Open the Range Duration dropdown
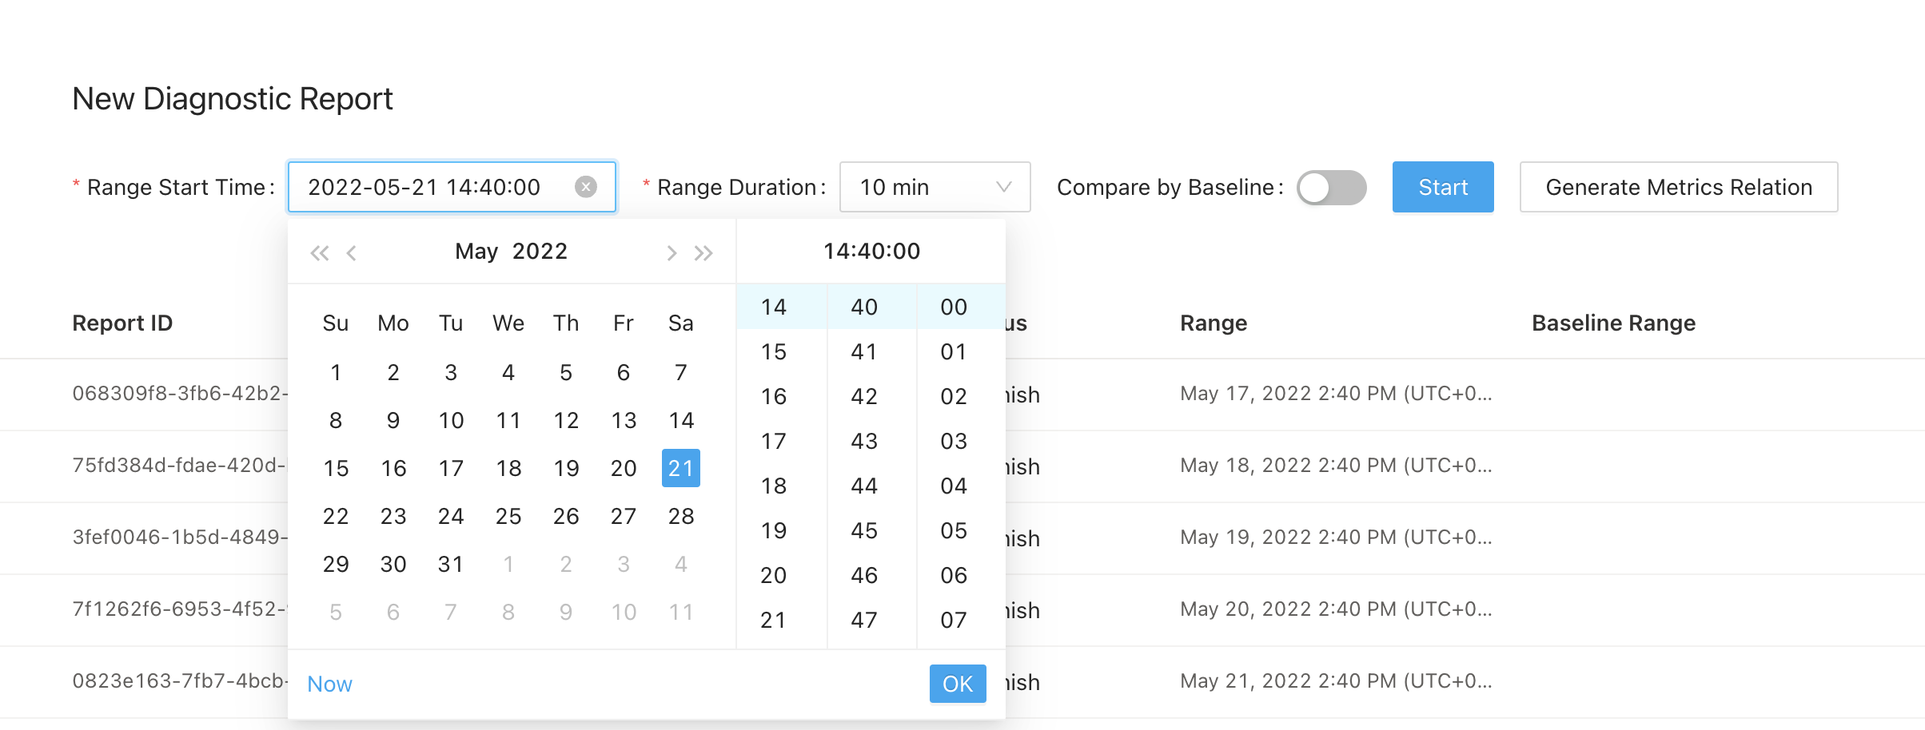1925x730 pixels. pos(934,188)
